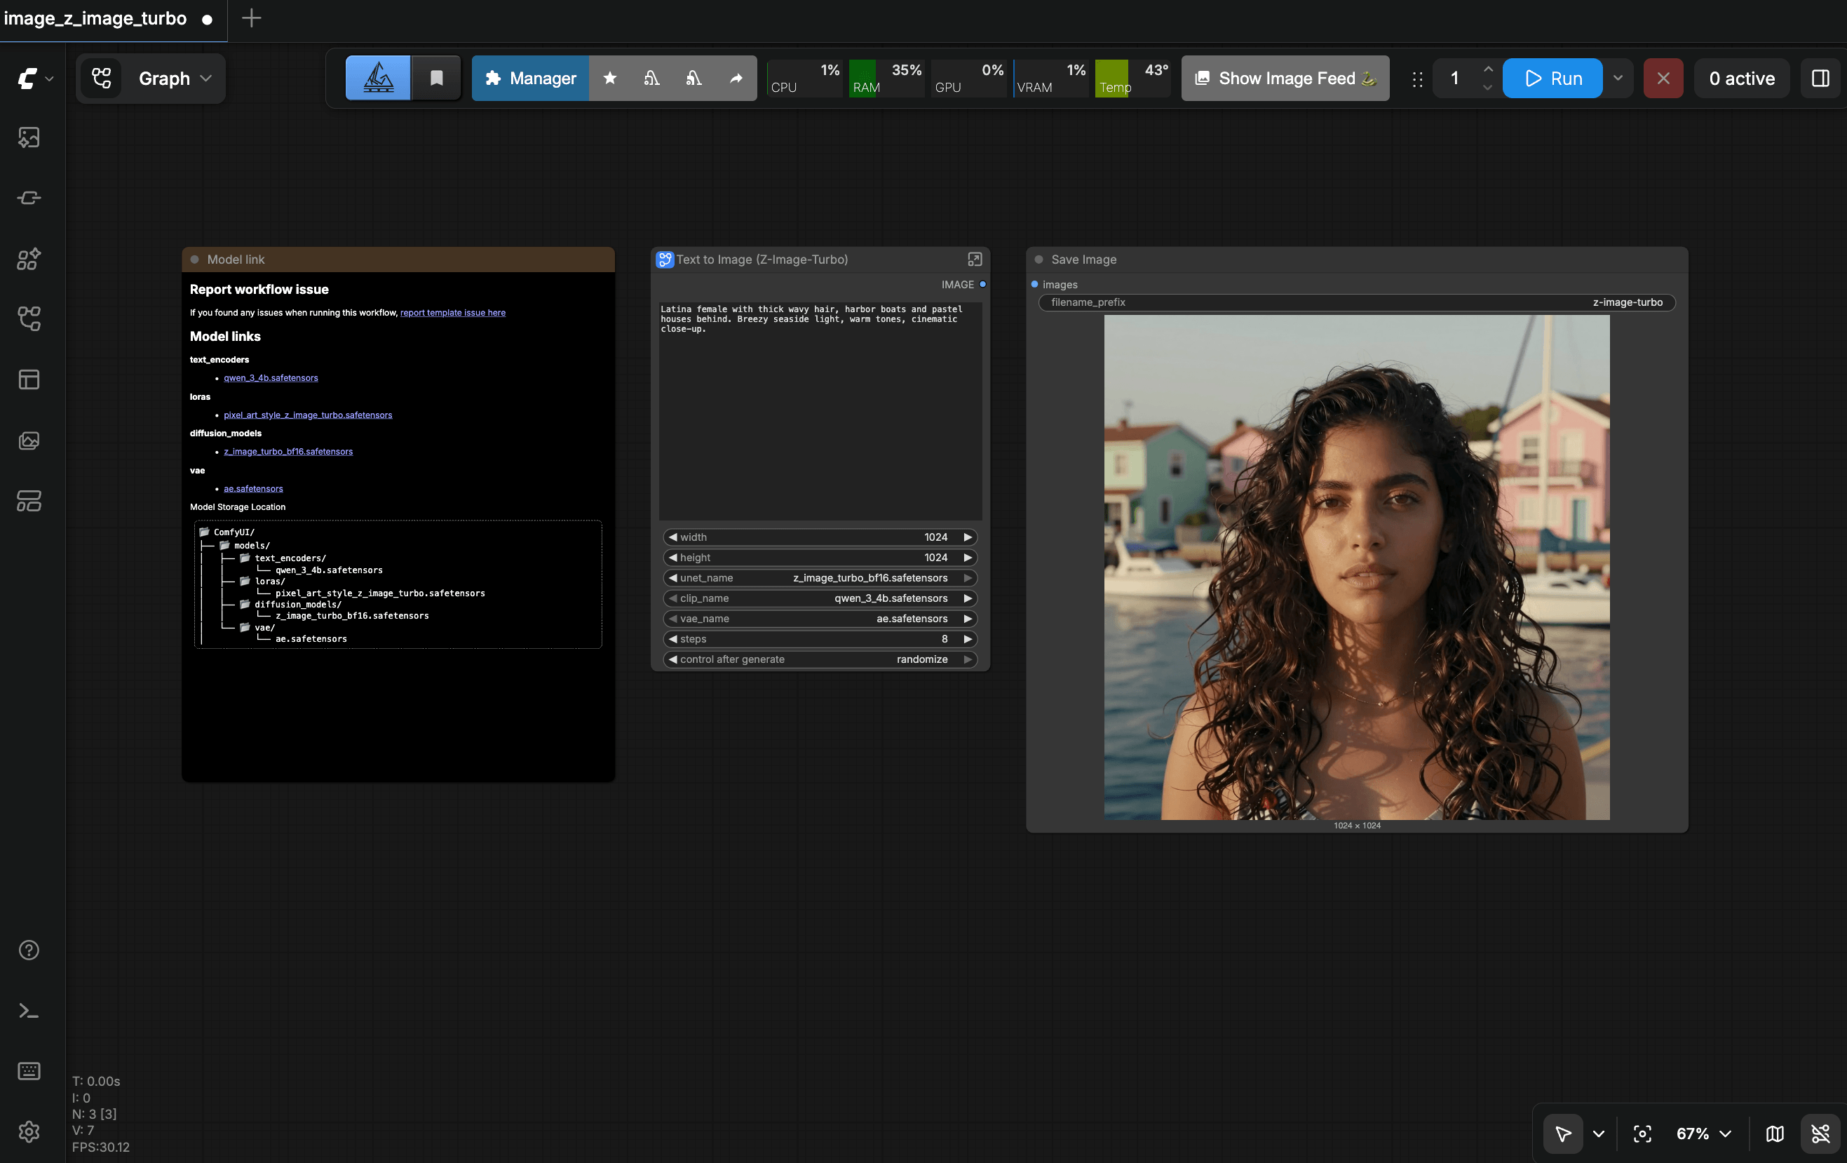
Task: Open the keyboard shortcuts icon
Action: tap(29, 1071)
